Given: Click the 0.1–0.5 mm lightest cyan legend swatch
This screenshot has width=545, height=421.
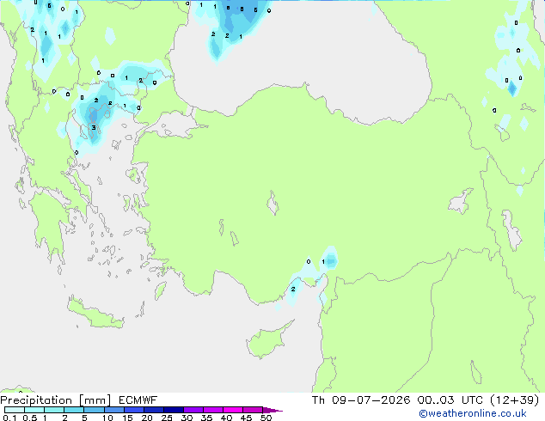Looking at the screenshot, I should [x=15, y=410].
